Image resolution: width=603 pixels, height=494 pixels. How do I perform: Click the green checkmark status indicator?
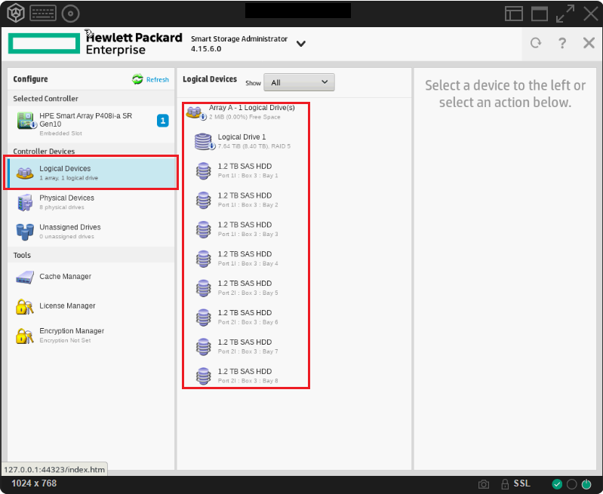(557, 484)
